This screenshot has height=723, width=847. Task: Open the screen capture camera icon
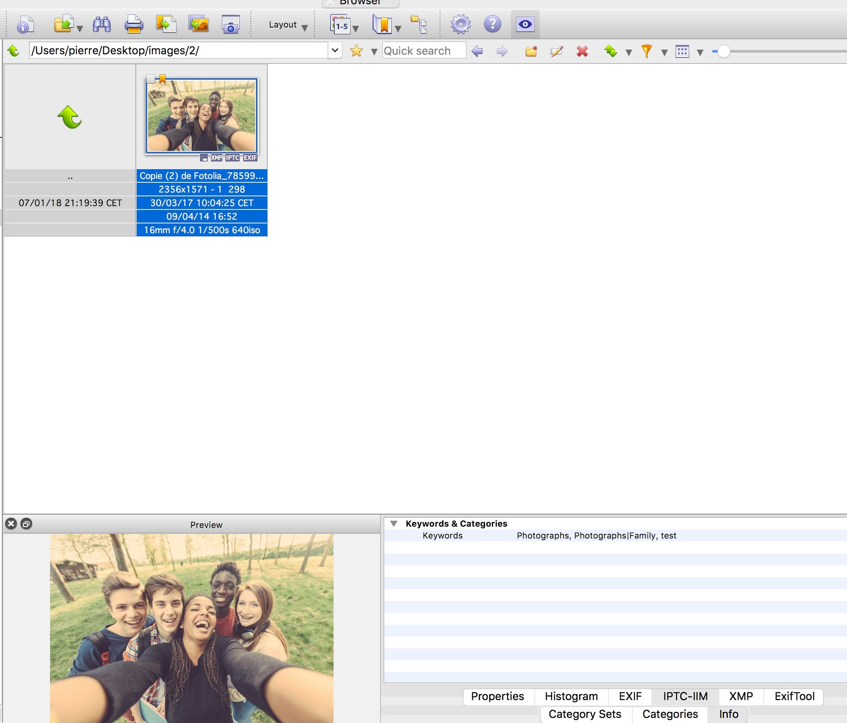tap(230, 25)
